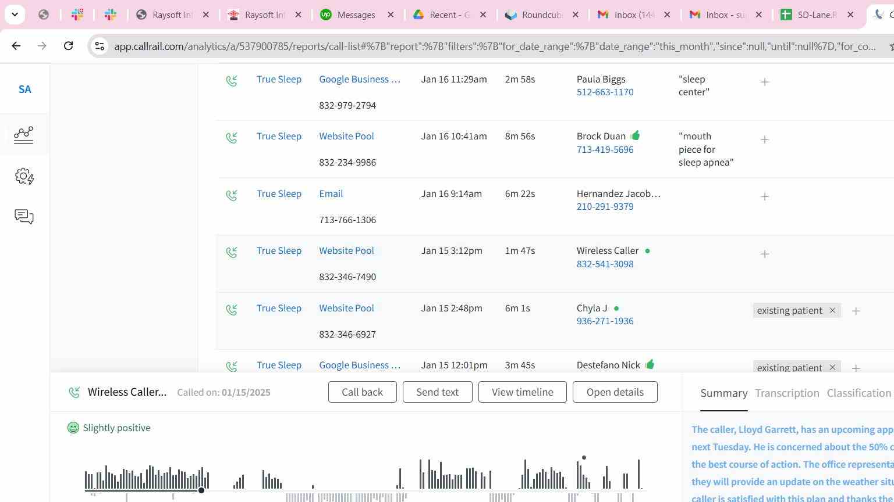Call number 512-663-1170
The width and height of the screenshot is (894, 502).
[x=605, y=92]
